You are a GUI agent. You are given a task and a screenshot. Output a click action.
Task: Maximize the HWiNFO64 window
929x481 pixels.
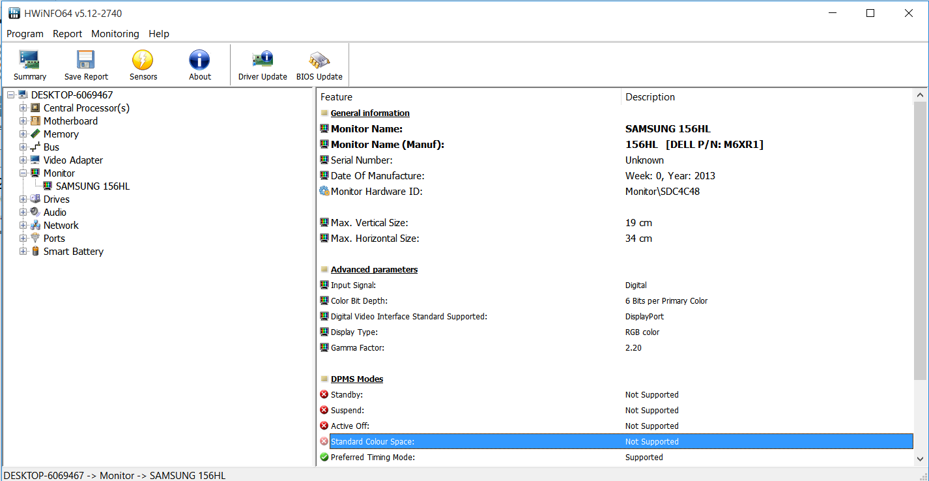870,13
